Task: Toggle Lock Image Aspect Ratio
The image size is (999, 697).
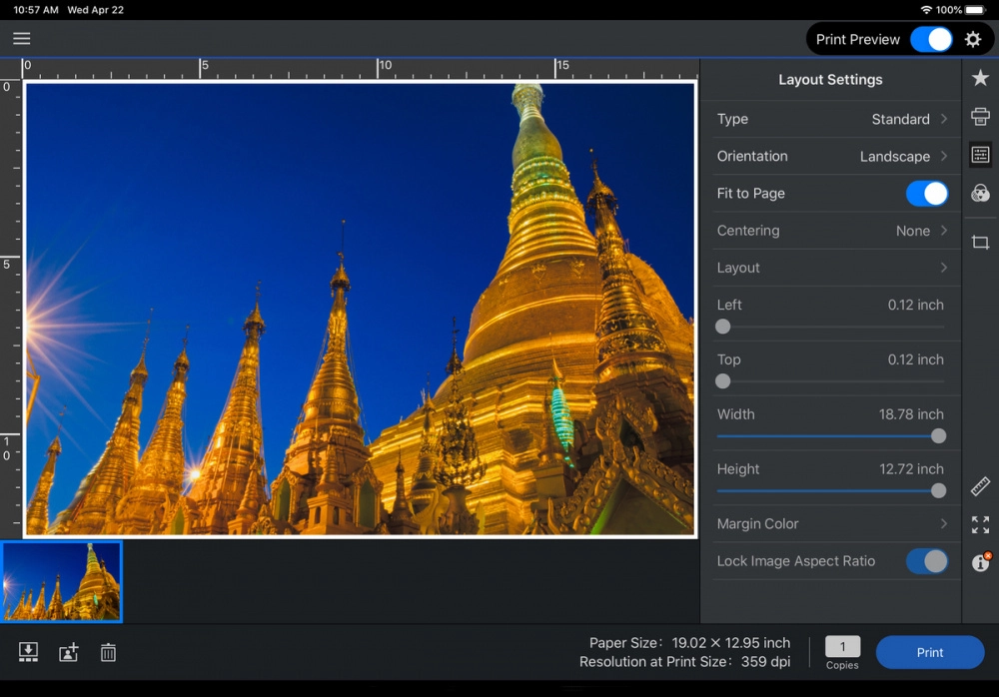Action: (x=926, y=561)
